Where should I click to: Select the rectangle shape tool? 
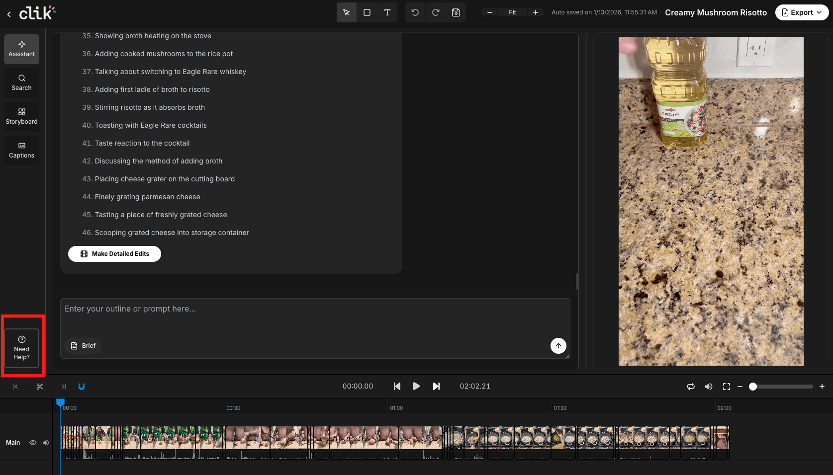[367, 12]
